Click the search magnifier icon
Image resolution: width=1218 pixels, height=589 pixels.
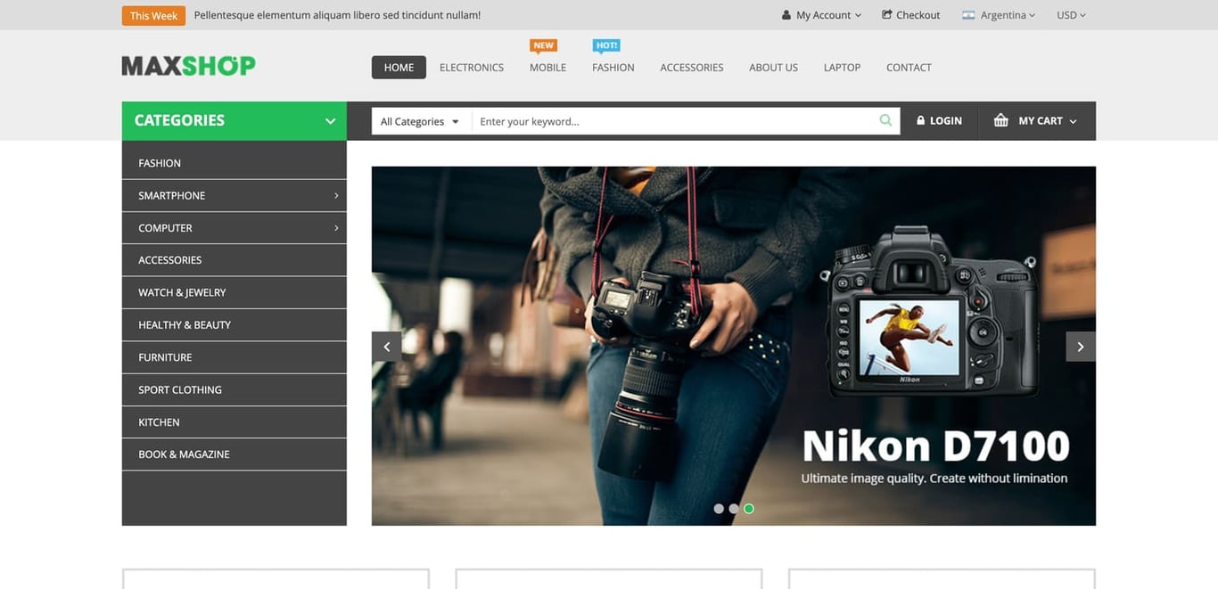point(885,119)
